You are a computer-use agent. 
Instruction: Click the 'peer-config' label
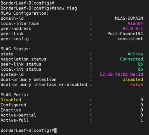15,39
